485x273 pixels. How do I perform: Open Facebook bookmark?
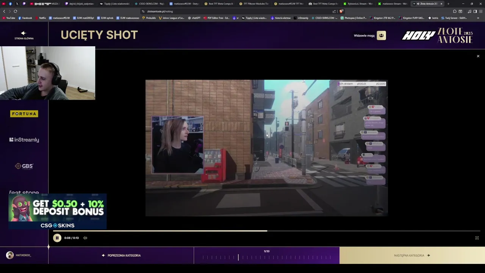point(25,18)
